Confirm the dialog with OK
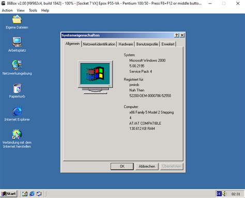The image size is (245, 198). pyautogui.click(x=122, y=166)
